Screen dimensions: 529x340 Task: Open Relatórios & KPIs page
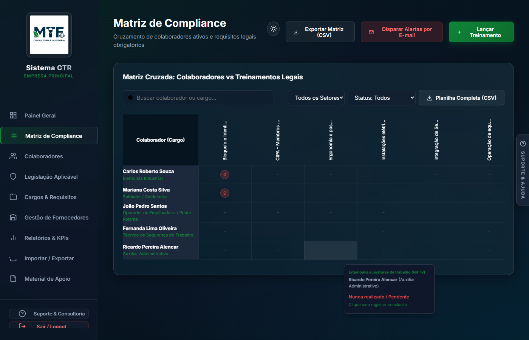click(x=49, y=238)
